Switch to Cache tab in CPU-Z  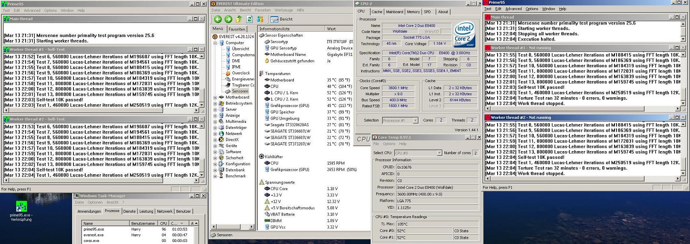point(377,12)
